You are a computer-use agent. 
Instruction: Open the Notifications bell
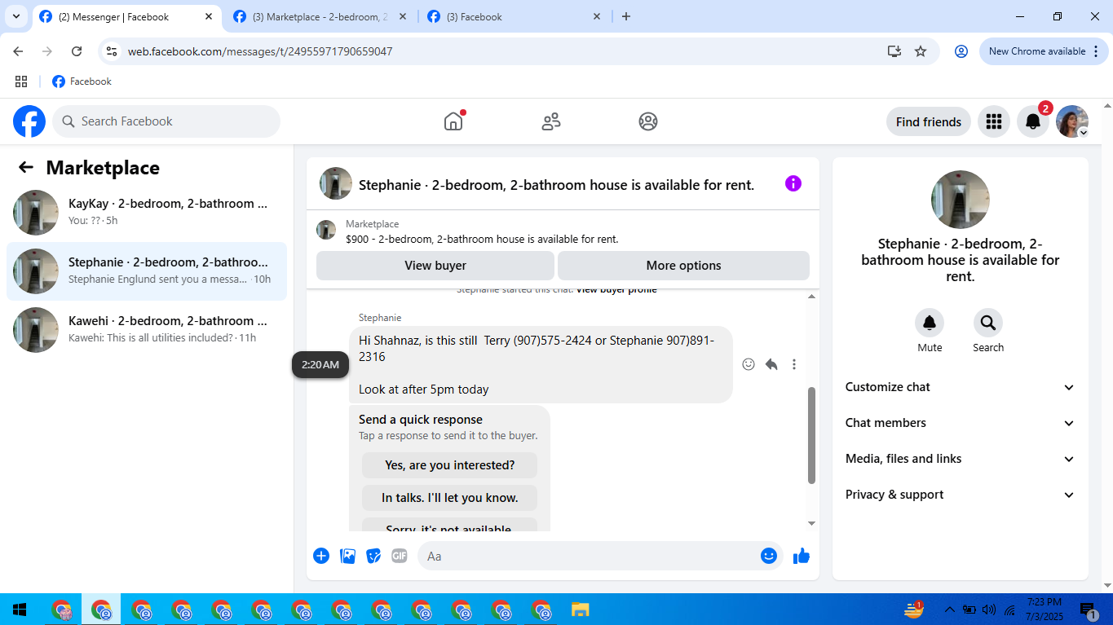[1032, 121]
